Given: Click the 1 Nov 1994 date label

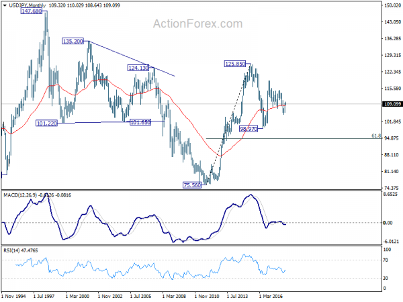Looking at the screenshot, I should 13,296.
